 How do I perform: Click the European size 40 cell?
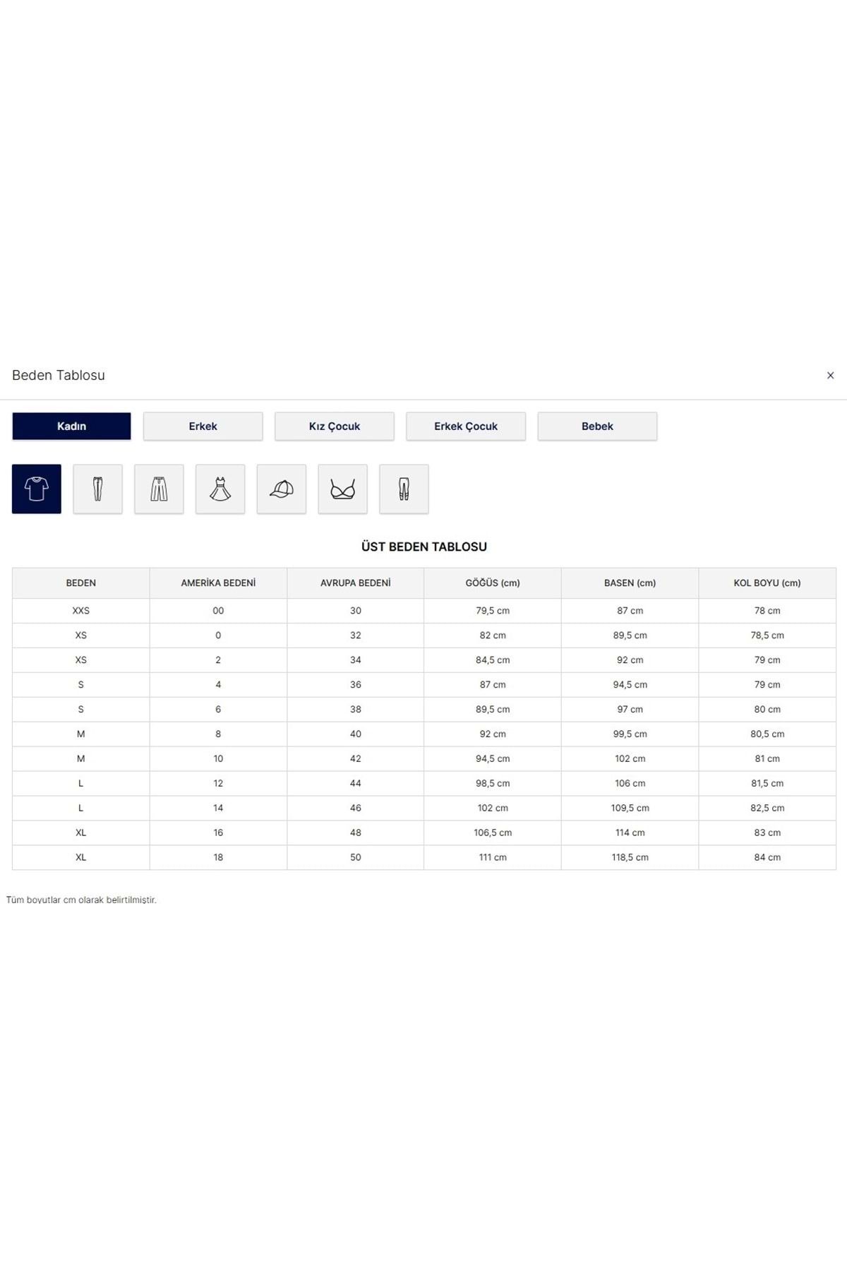[356, 734]
